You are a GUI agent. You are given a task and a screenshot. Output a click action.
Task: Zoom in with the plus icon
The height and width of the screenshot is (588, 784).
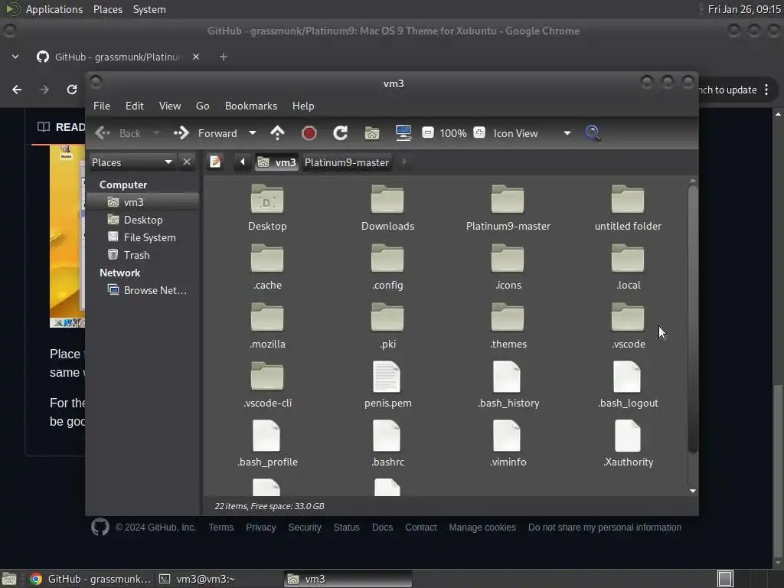(479, 132)
